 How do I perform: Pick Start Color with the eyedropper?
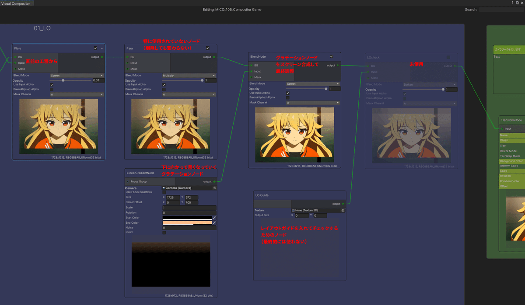tap(214, 218)
